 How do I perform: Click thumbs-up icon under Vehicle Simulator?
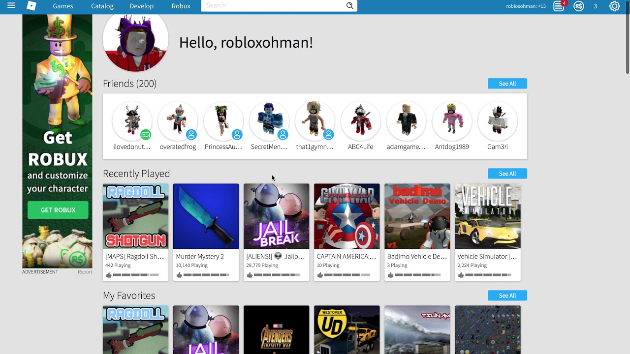(x=461, y=275)
